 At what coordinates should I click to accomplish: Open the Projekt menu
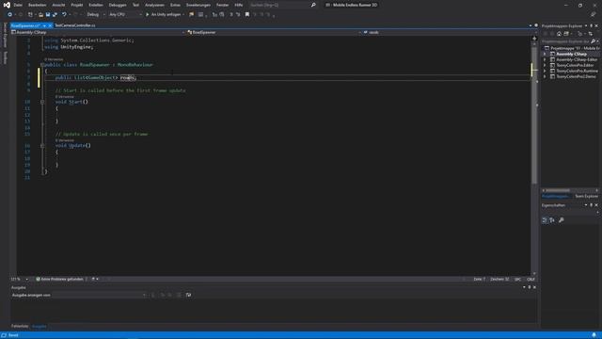(77, 5)
